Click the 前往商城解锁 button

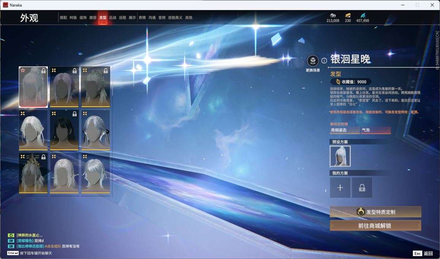(x=375, y=225)
